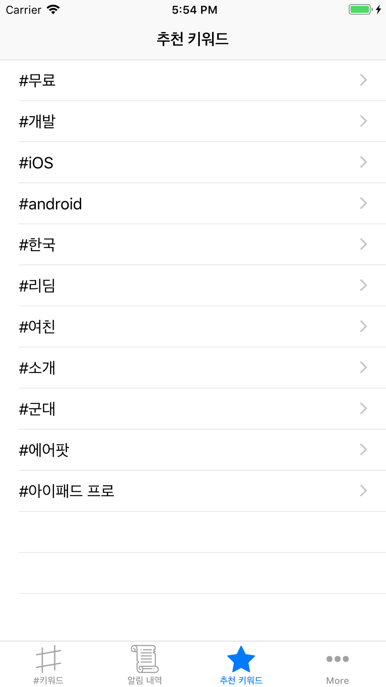Open the #키워드 hashtag tab icon

48,658
